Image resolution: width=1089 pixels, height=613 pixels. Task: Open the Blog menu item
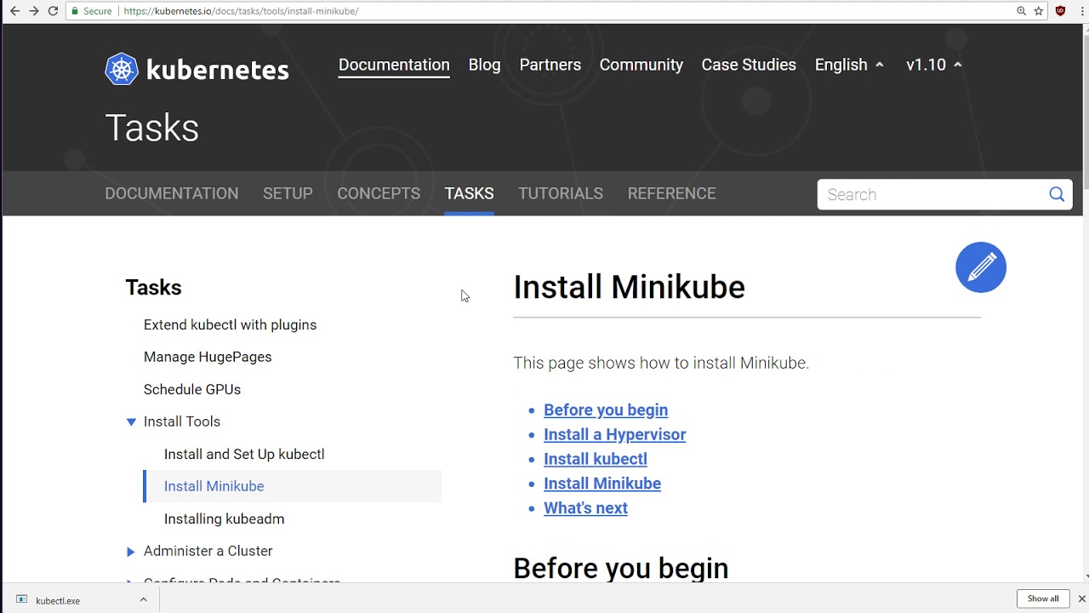pyautogui.click(x=484, y=65)
